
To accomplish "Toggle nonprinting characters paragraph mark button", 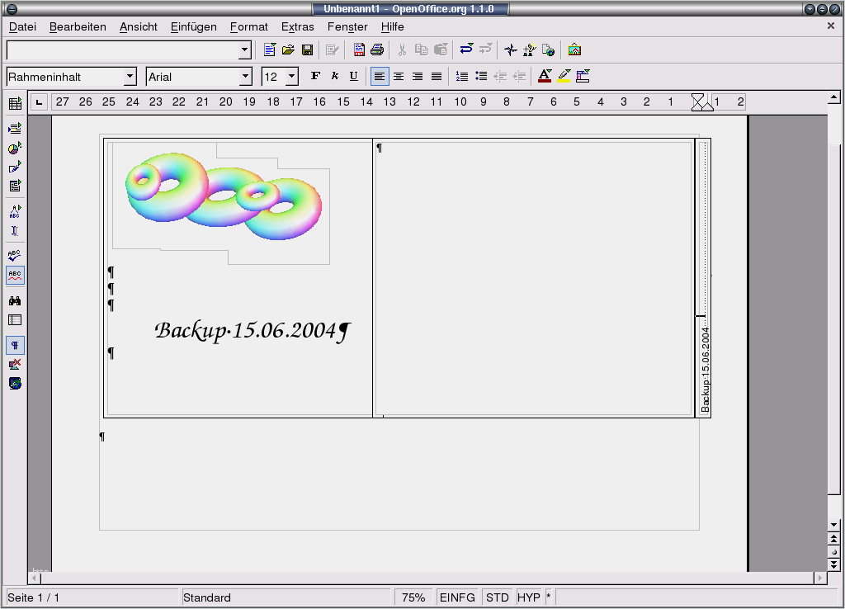I will [x=15, y=345].
